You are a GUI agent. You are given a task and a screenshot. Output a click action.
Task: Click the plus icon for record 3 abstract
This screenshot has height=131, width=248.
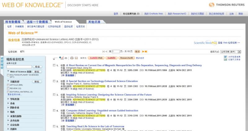coord(63,105)
